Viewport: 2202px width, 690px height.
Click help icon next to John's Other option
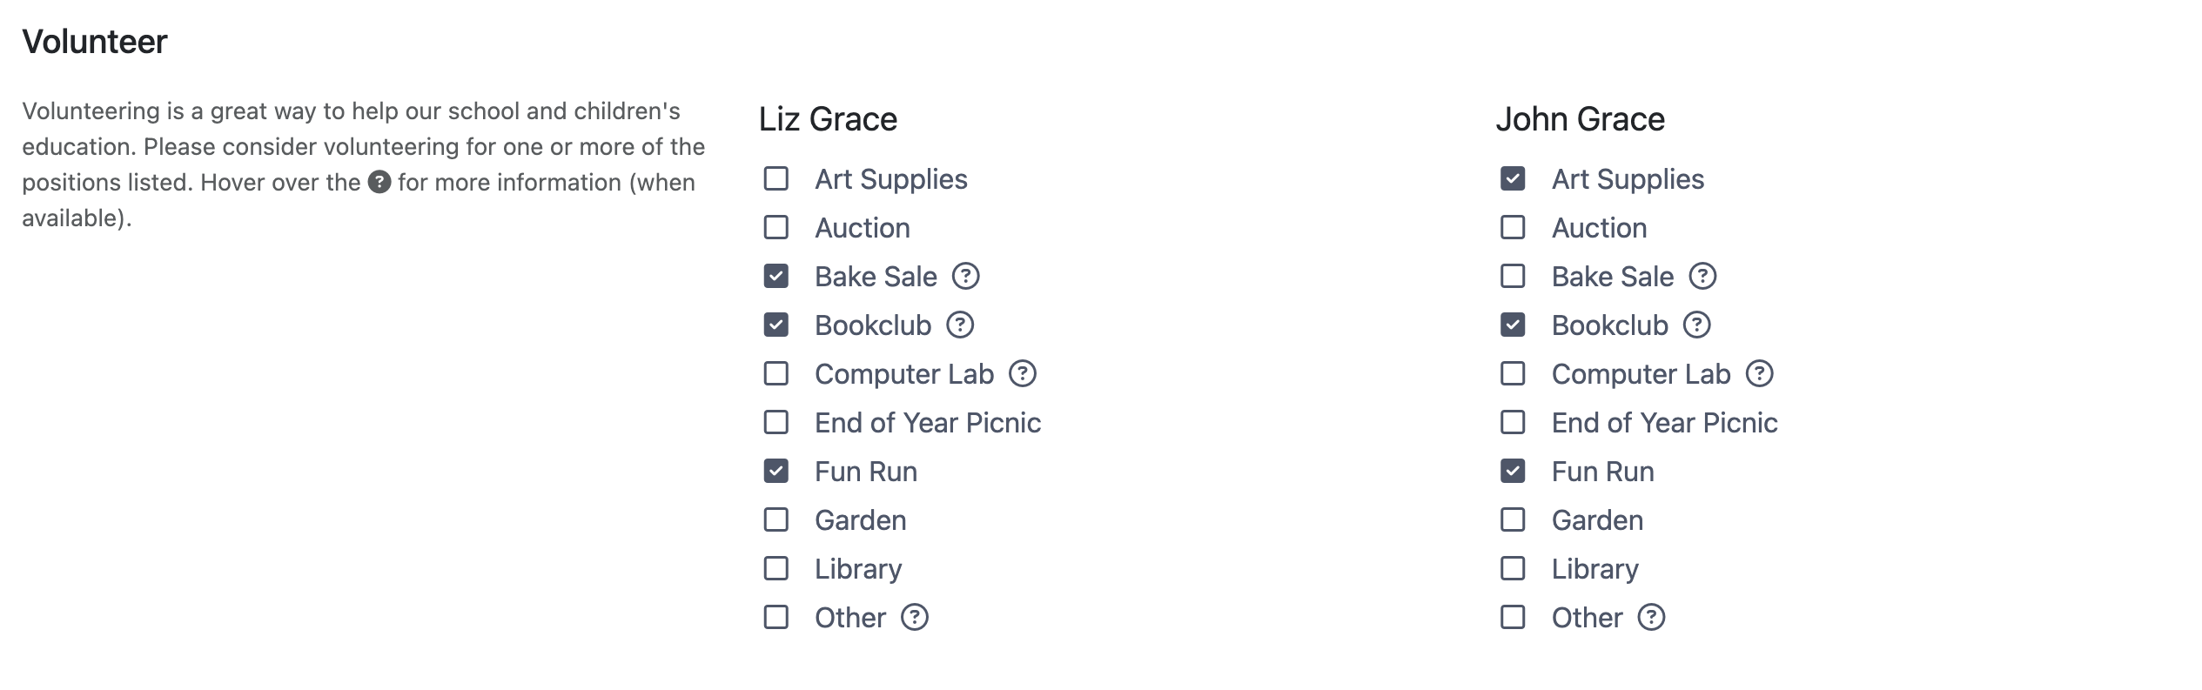pyautogui.click(x=1652, y=618)
